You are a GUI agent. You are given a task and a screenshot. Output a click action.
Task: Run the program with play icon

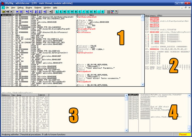click(17, 12)
